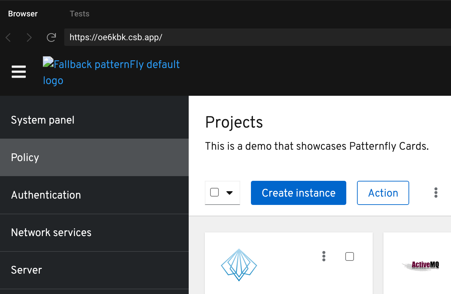451x294 pixels.
Task: Select the first card's checkbox
Action: tap(349, 256)
